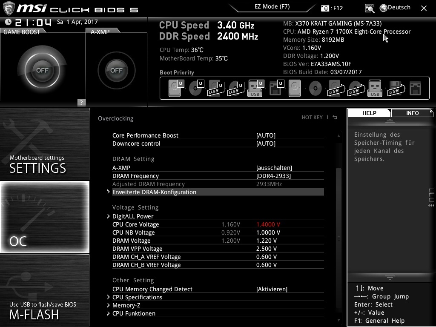Select the USB floppy boot device icon
Viewport: 436px width, 327px height.
tap(396, 89)
